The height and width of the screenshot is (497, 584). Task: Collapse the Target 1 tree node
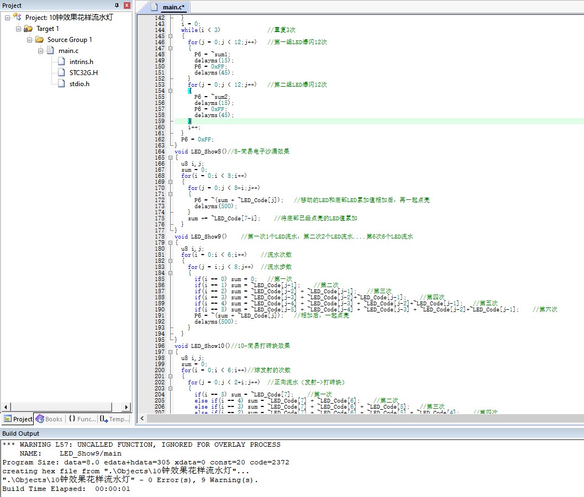[x=18, y=29]
